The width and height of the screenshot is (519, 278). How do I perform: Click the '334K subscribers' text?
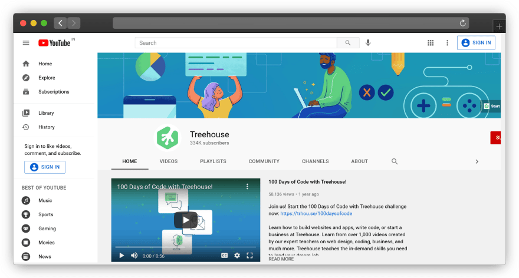(x=209, y=143)
